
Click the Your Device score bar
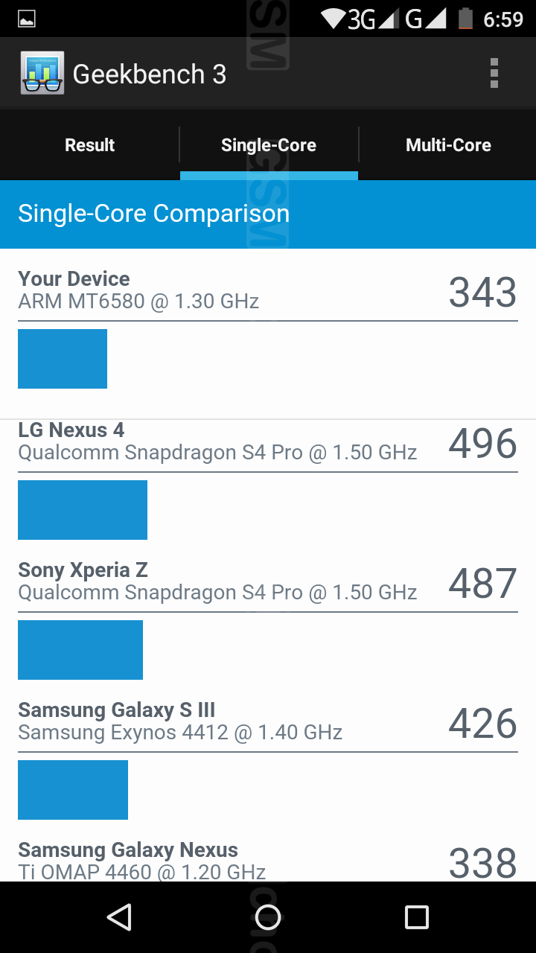coord(63,359)
